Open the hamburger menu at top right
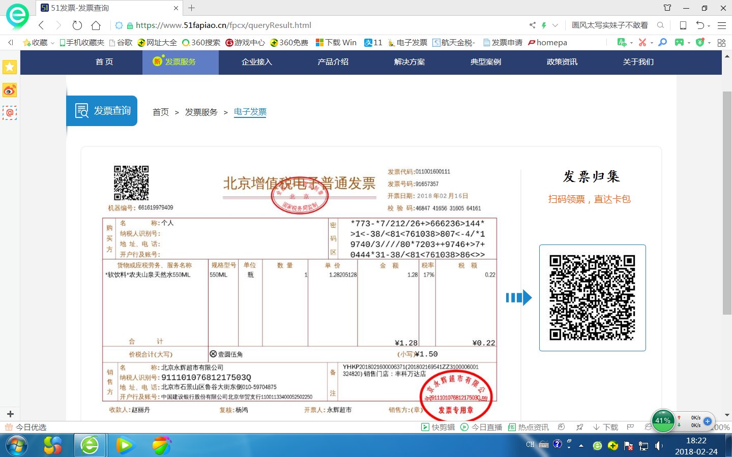Image resolution: width=732 pixels, height=457 pixels. tap(722, 25)
